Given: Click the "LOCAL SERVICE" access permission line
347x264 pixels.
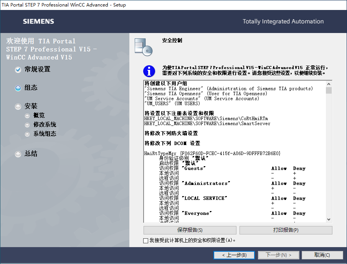Looking at the screenshot, I should (193, 198).
